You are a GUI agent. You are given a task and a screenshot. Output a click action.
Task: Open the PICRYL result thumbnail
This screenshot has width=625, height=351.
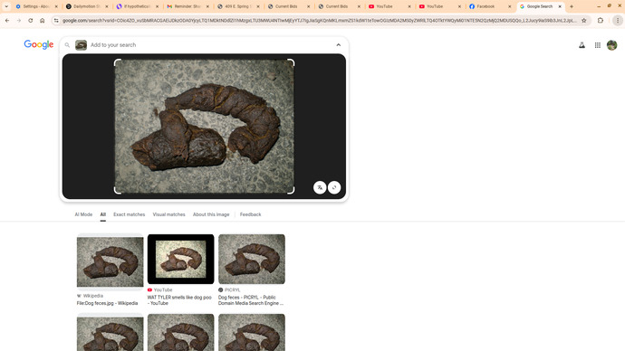coord(252,259)
